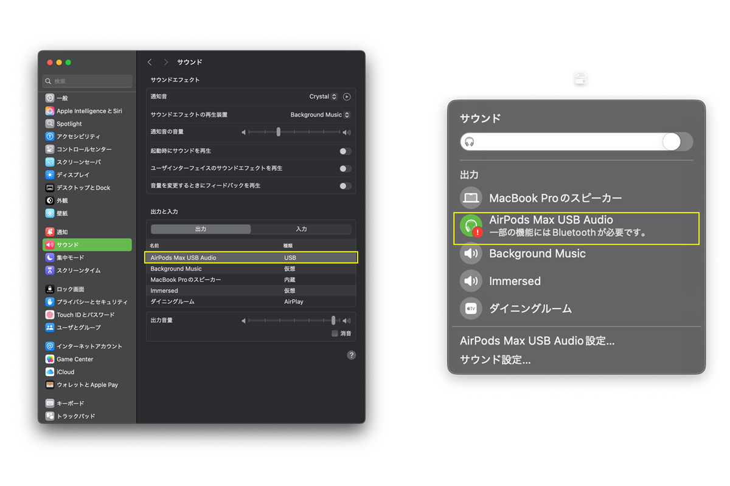This screenshot has height=486, width=730.
Task: Toggle 音量を変更するときにフィードバックを再生 switch
Action: (x=345, y=186)
